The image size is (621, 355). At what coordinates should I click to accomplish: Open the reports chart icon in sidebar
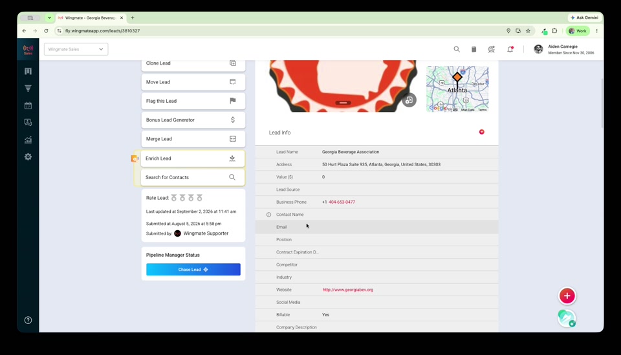[28, 140]
